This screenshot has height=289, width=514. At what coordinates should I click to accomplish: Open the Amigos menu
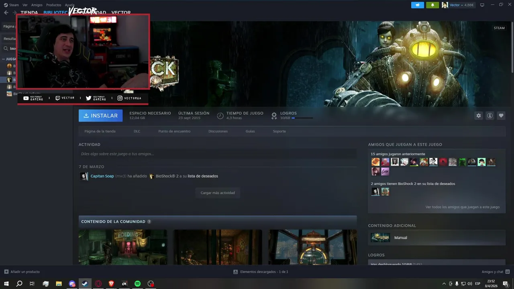37,5
